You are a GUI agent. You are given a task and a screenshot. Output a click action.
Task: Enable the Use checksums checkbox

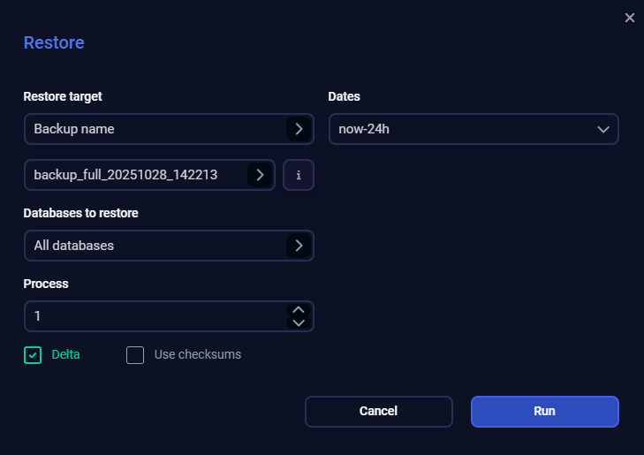click(x=135, y=355)
